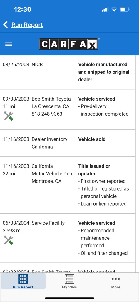The image size is (139, 302).
Task: Call phone number 818-248-9363
Action: [x=47, y=114]
